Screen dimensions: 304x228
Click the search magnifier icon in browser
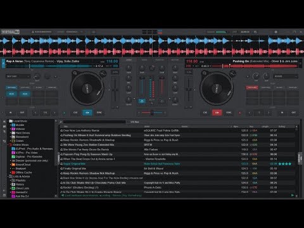(61, 122)
